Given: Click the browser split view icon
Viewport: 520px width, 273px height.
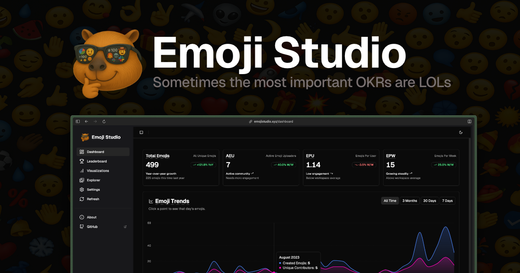Looking at the screenshot, I should (x=469, y=121).
